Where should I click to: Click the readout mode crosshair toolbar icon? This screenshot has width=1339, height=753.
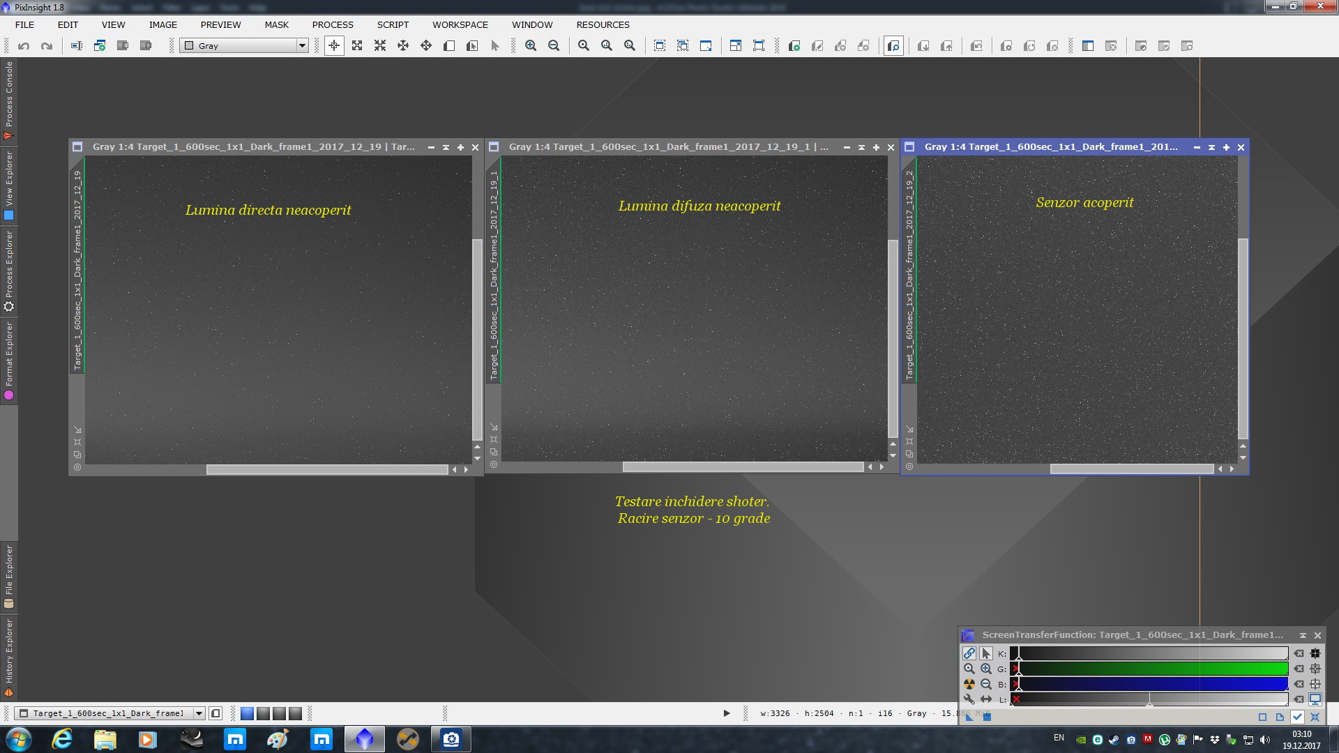(x=334, y=46)
